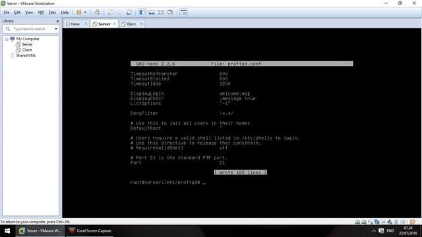Screen dimensions: 422x237
Task: Close the Server tab
Action: click(x=115, y=24)
